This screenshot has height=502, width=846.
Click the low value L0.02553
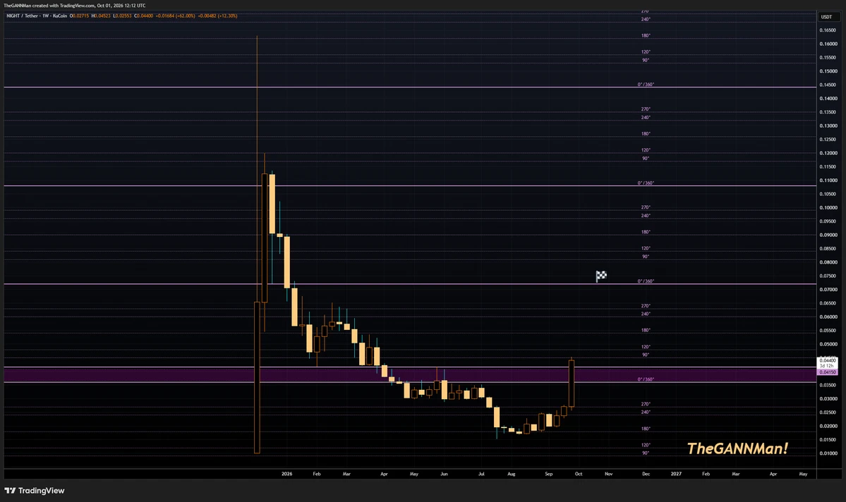(x=123, y=16)
